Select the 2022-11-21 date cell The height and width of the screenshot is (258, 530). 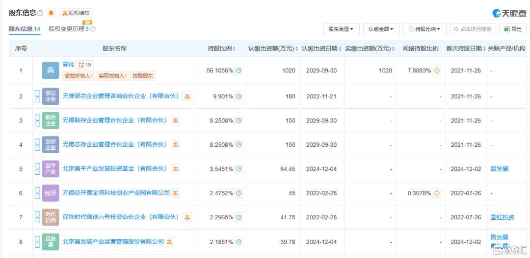pyautogui.click(x=321, y=96)
